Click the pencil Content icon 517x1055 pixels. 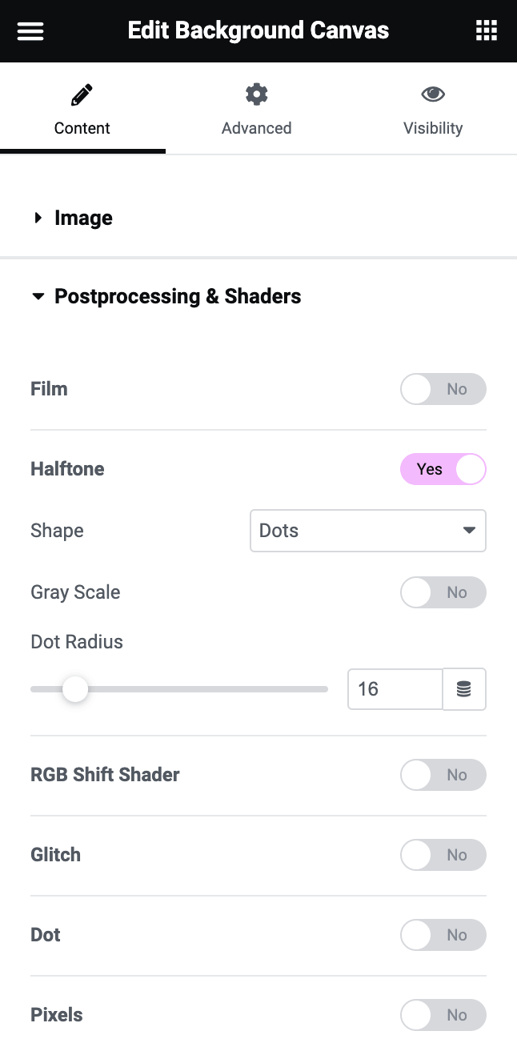[82, 95]
